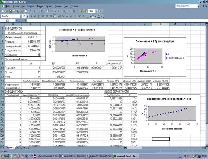
Task: Toggle Italic (К) formatting
Action: tap(35, 16)
